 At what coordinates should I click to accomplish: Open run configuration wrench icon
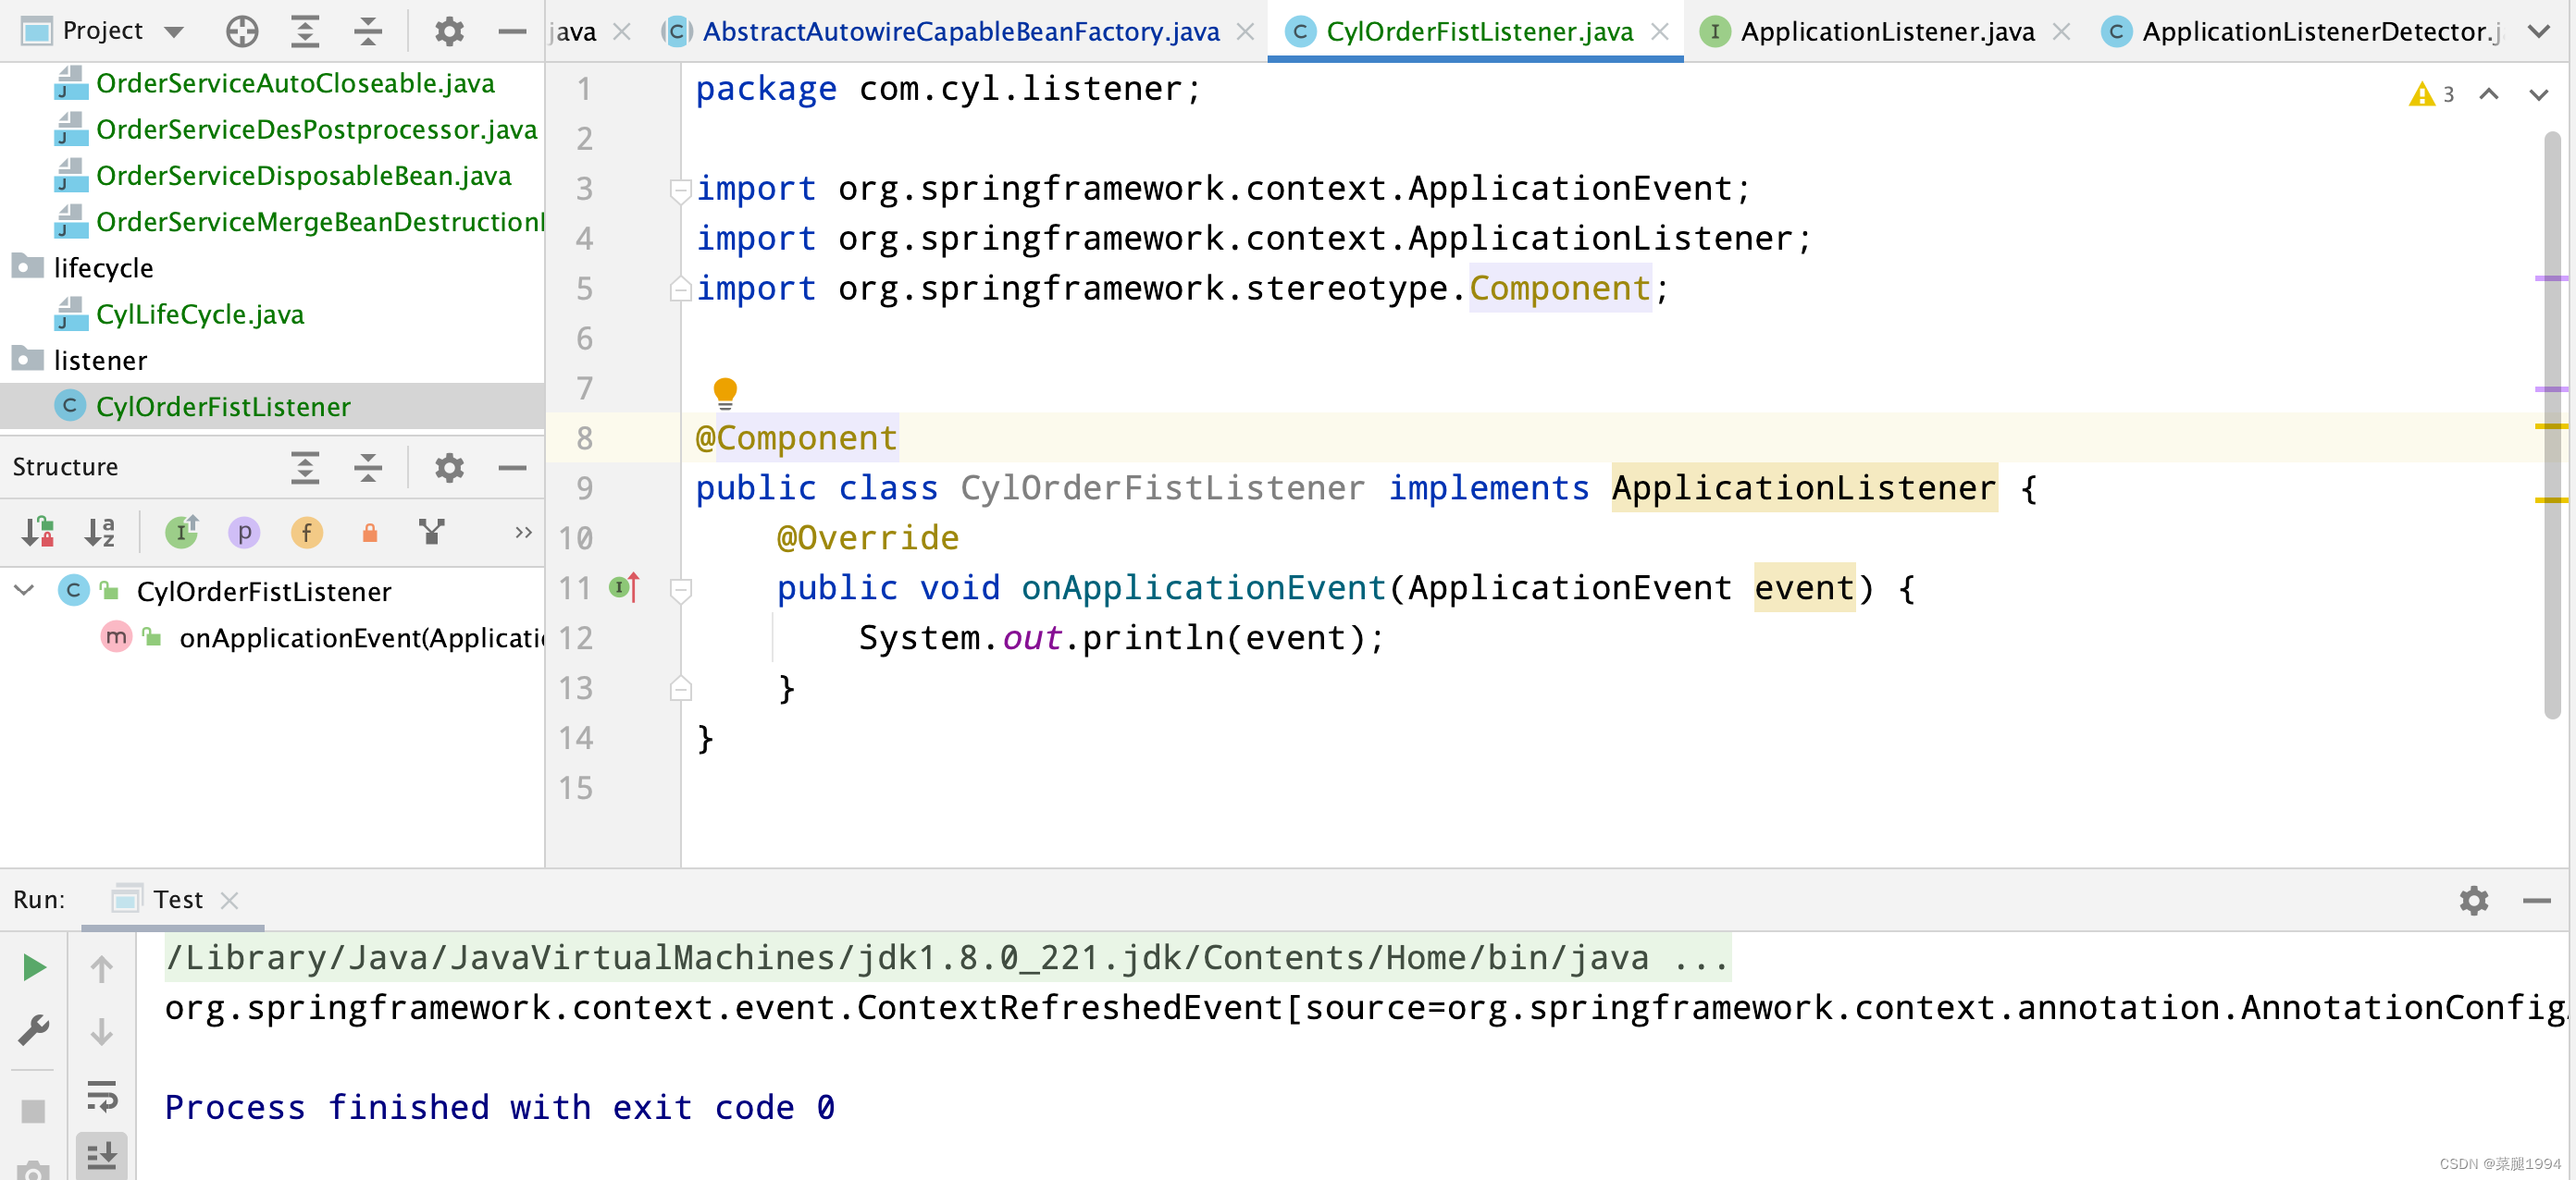point(34,1030)
